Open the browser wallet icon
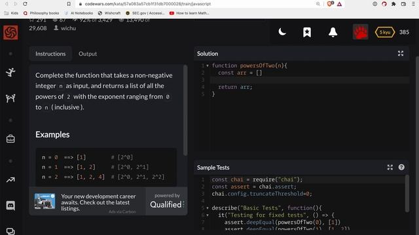The width and height of the screenshot is (419, 235). (x=403, y=4)
